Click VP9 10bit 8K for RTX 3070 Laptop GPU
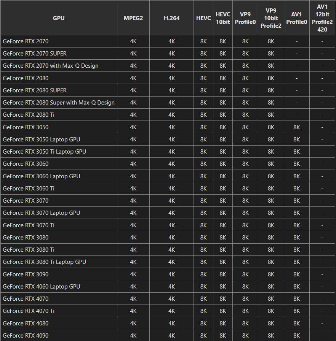336x341 pixels. coord(271,213)
